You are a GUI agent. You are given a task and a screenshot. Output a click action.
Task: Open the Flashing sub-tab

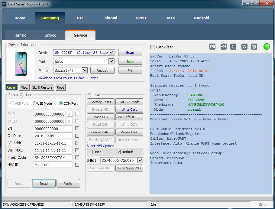pyautogui.click(x=20, y=35)
